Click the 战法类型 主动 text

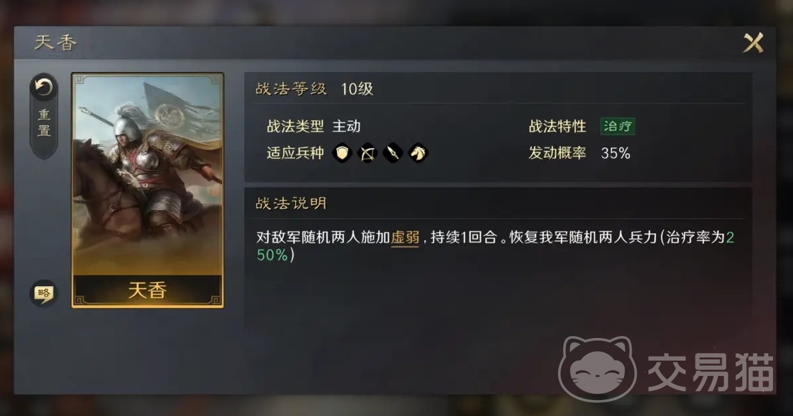click(314, 126)
